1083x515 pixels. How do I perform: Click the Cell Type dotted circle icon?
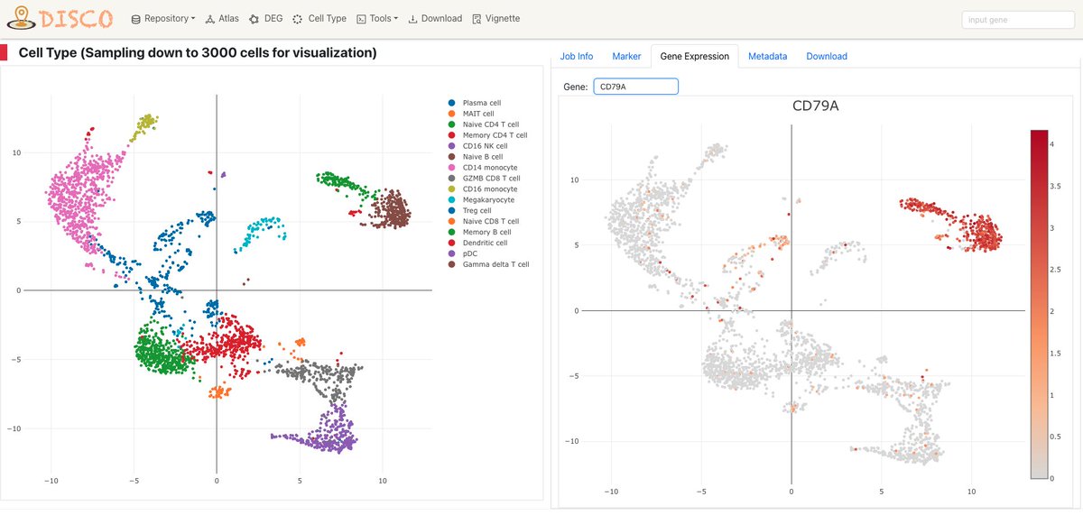click(x=297, y=19)
